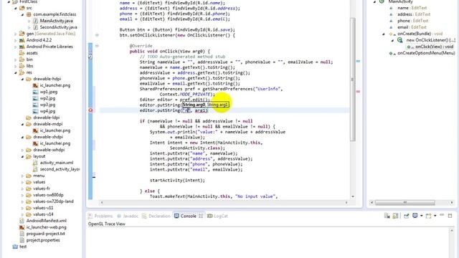The image size is (459, 258).
Task: Click the red error marker in editor gutter
Action: pyautogui.click(x=90, y=110)
